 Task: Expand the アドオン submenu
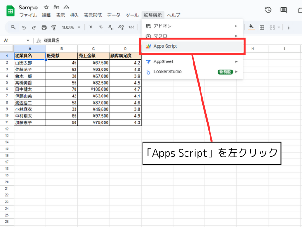(x=192, y=26)
